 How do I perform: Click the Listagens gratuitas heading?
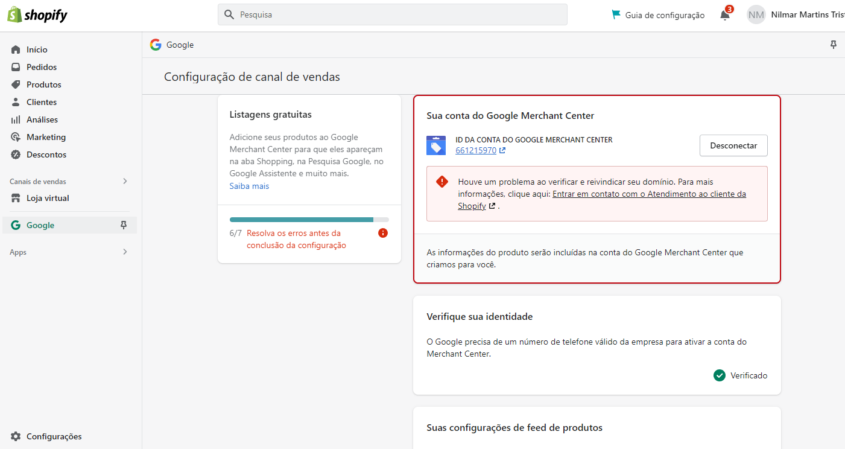(271, 114)
